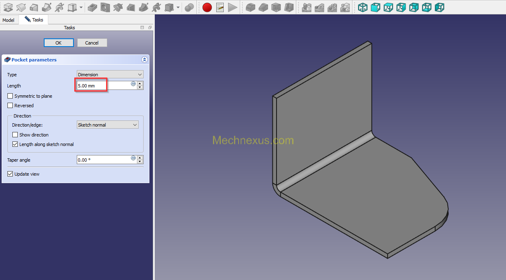This screenshot has height=280, width=506.
Task: Click the Boolean operation spheres icon
Action: 189,7
